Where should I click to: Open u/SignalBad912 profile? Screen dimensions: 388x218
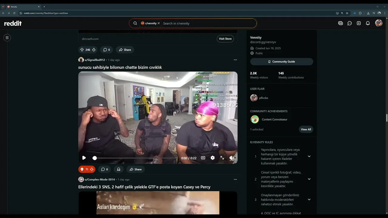pyautogui.click(x=95, y=60)
